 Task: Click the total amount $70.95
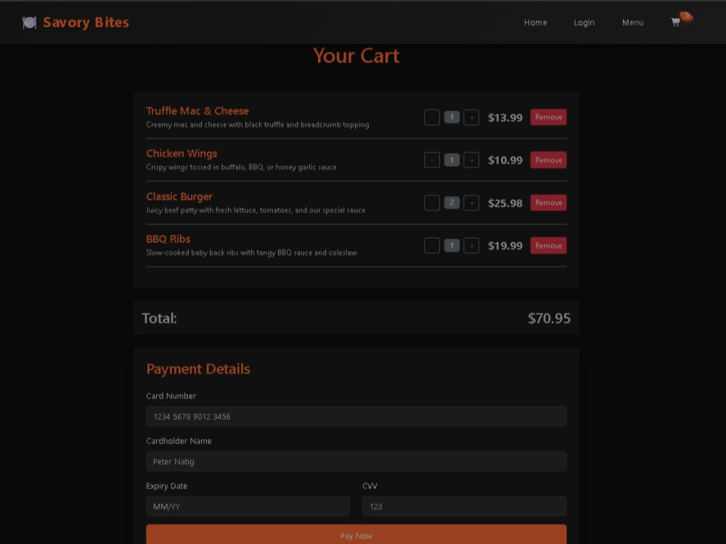(x=549, y=318)
